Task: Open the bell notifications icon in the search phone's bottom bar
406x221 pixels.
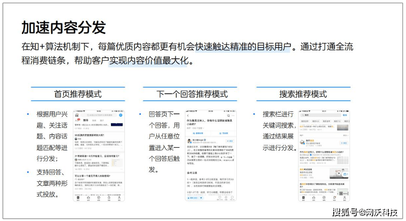Action: coord(334,197)
